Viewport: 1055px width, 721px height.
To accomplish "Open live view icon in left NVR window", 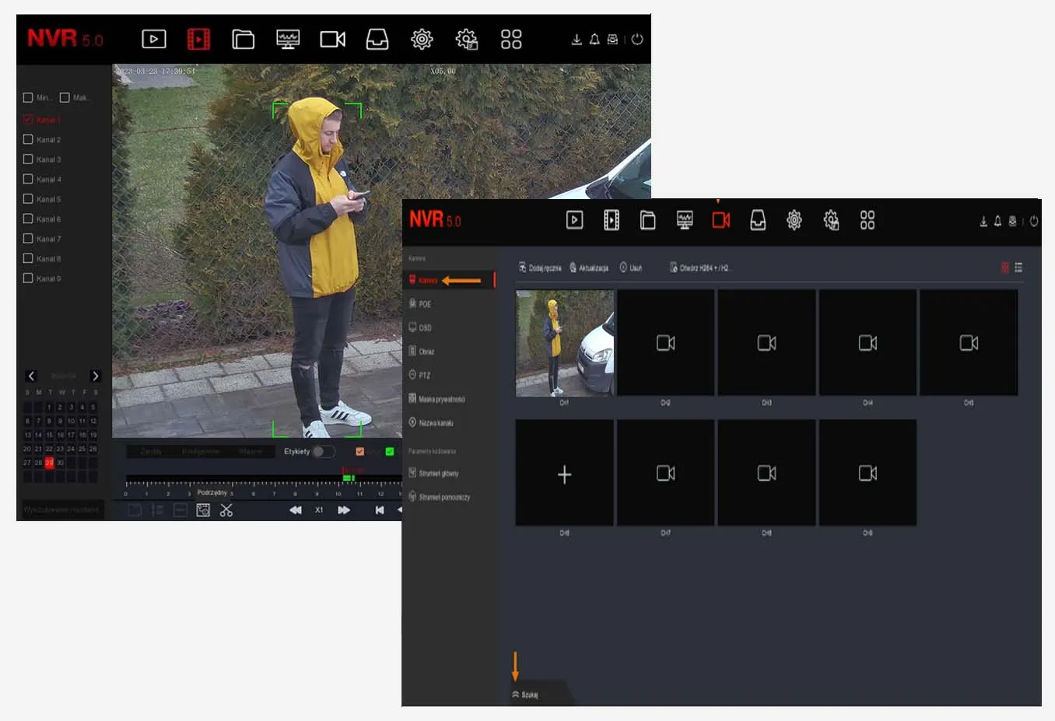I will coord(154,39).
